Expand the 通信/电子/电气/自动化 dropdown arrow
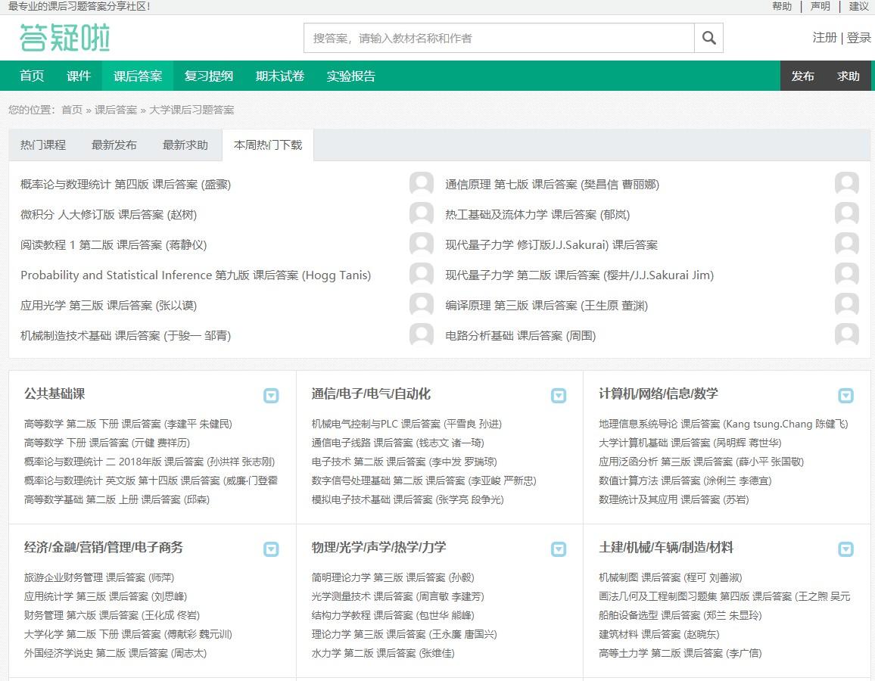This screenshot has width=875, height=681. tap(559, 395)
